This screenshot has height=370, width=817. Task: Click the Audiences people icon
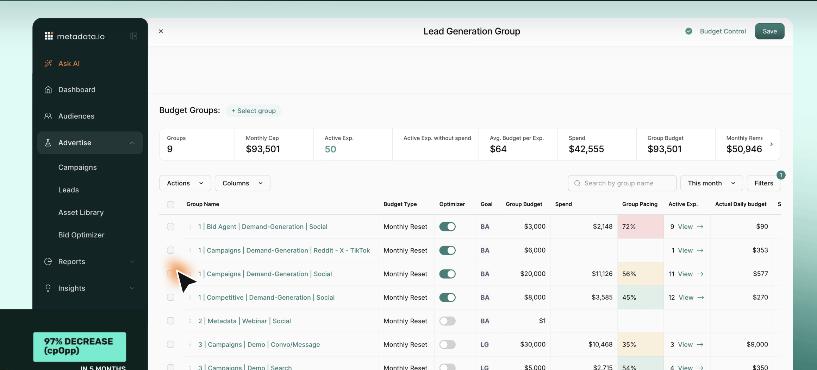click(48, 116)
